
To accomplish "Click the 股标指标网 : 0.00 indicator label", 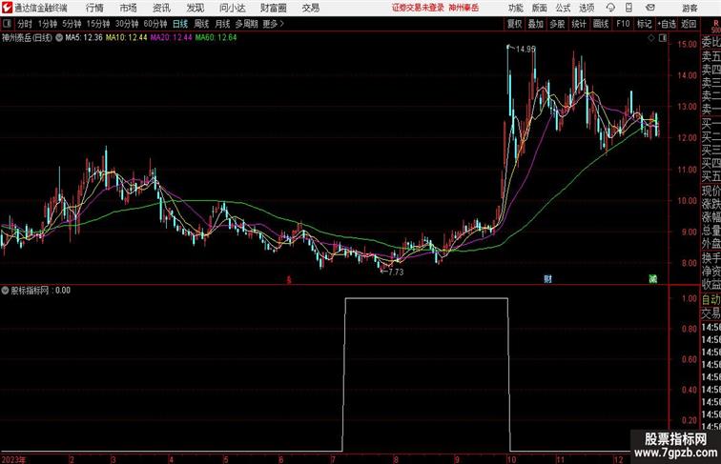I will [x=40, y=291].
